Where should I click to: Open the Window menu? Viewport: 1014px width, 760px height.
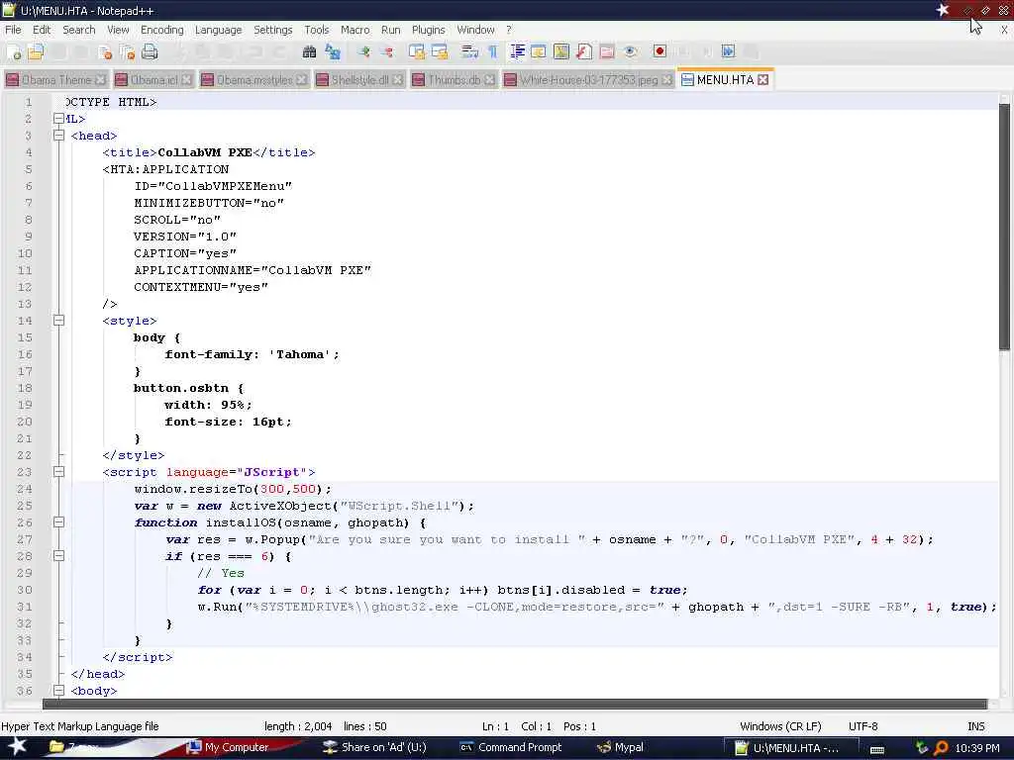pyautogui.click(x=475, y=30)
